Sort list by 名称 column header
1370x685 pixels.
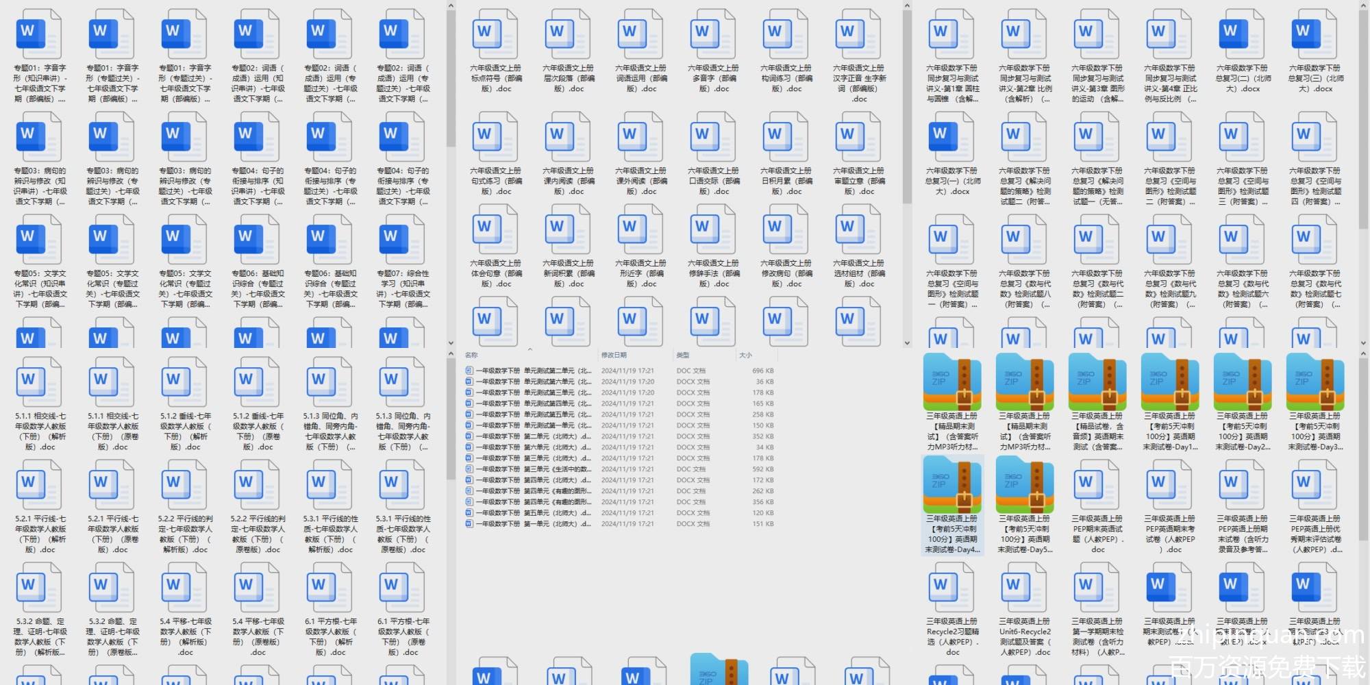(471, 356)
